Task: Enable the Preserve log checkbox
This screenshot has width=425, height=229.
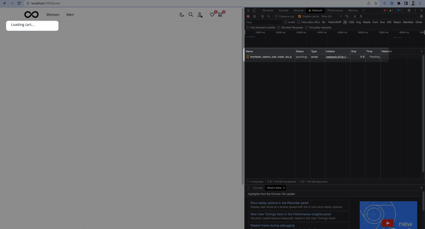Action: click(x=276, y=16)
